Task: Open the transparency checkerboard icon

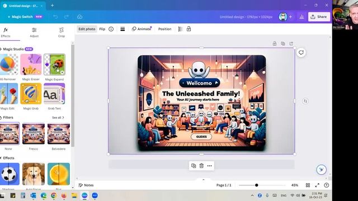Action: pos(180,29)
